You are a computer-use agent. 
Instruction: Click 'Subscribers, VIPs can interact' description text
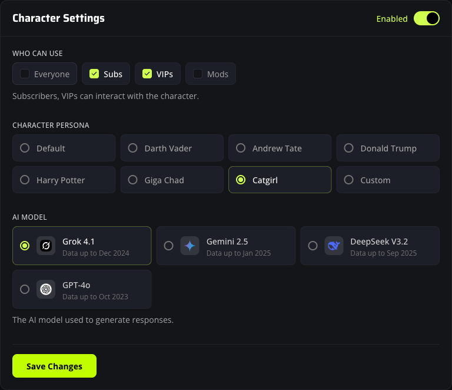point(105,96)
